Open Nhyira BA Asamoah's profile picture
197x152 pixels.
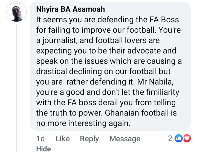point(16,13)
